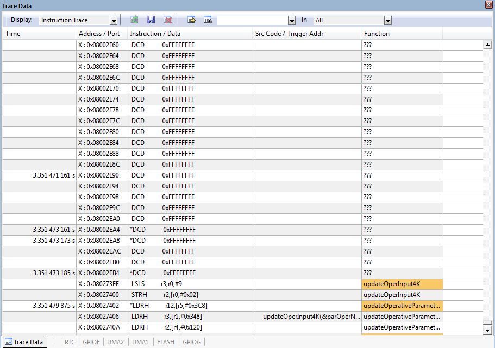The width and height of the screenshot is (495, 348).
Task: Click the save trace floppy disk icon
Action: click(151, 20)
